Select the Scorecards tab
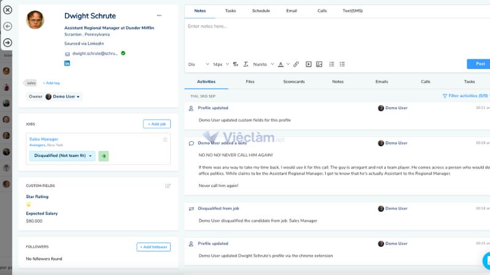Viewport: 490px width, 275px height. pyautogui.click(x=294, y=82)
